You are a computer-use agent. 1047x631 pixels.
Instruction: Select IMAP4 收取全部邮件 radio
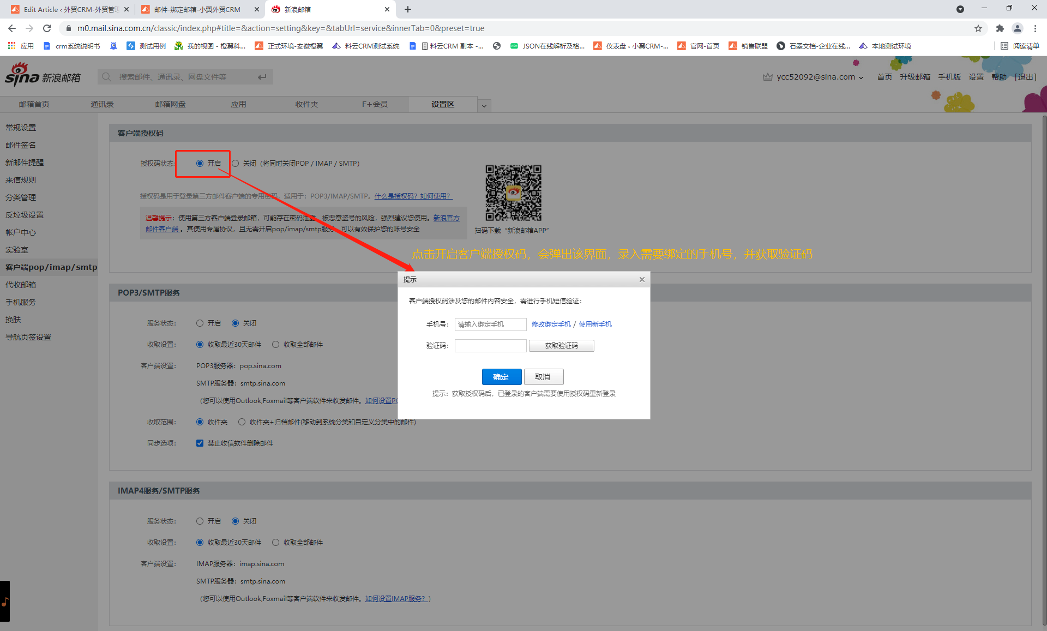click(276, 543)
